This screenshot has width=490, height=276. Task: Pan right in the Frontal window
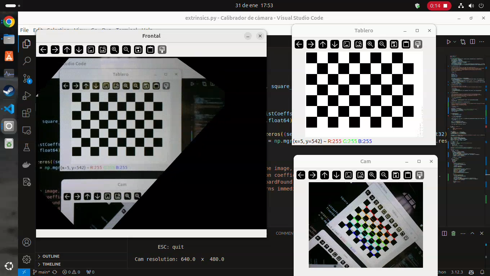(55, 50)
